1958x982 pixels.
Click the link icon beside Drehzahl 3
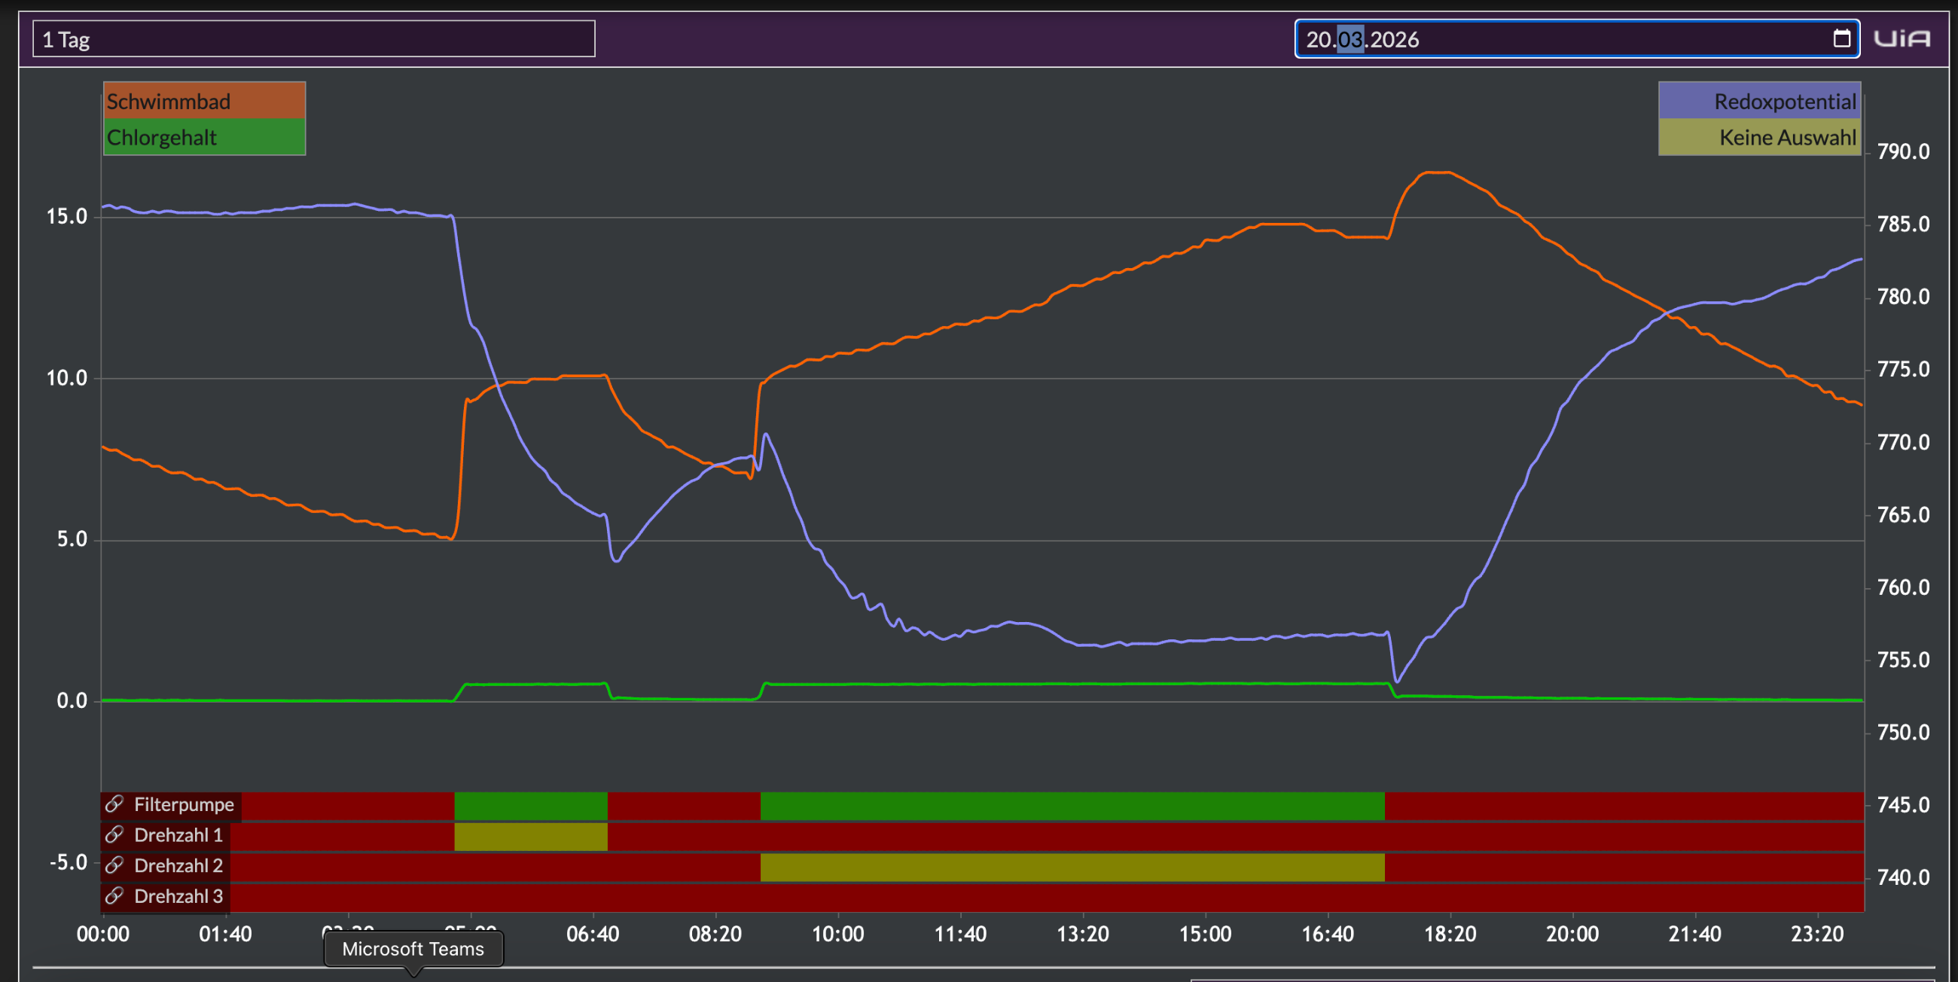coord(114,896)
